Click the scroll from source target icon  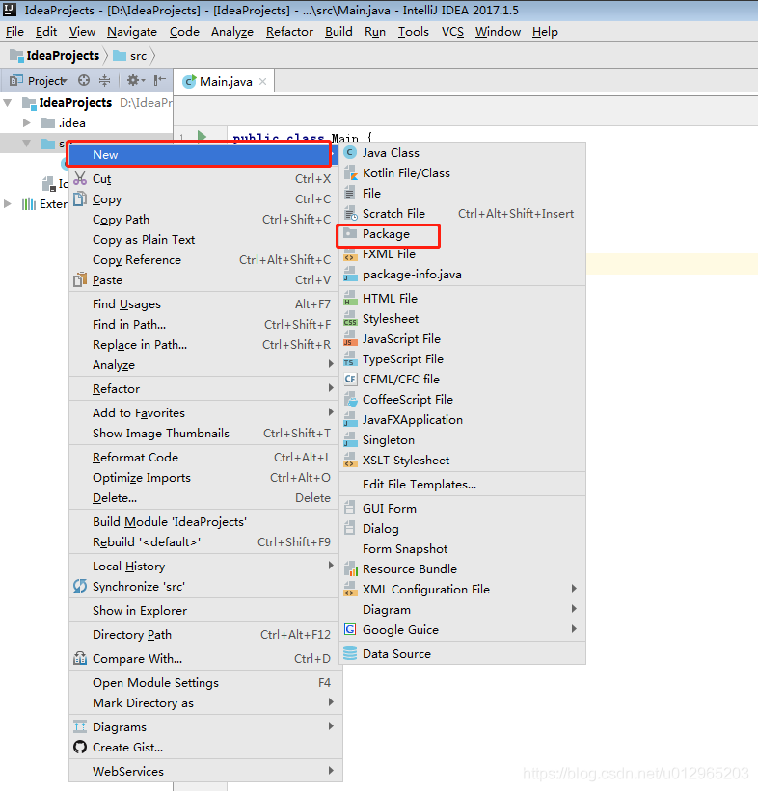click(84, 80)
